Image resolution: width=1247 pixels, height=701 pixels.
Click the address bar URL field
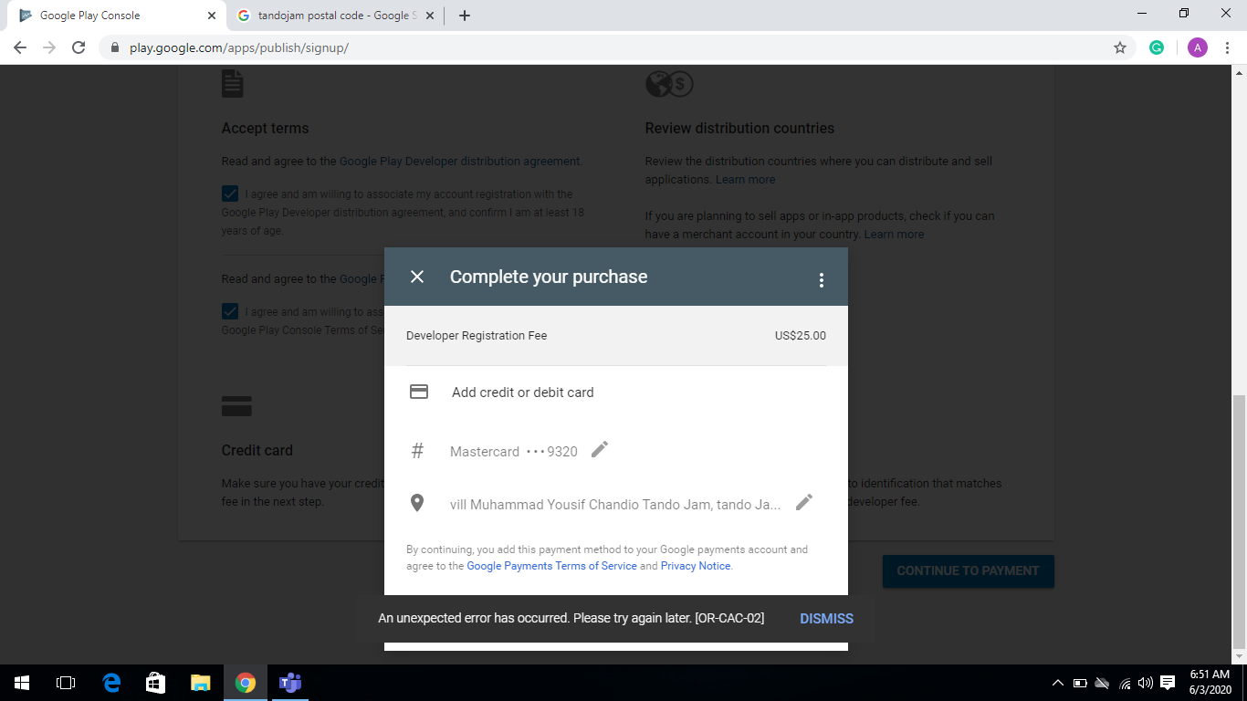(617, 47)
